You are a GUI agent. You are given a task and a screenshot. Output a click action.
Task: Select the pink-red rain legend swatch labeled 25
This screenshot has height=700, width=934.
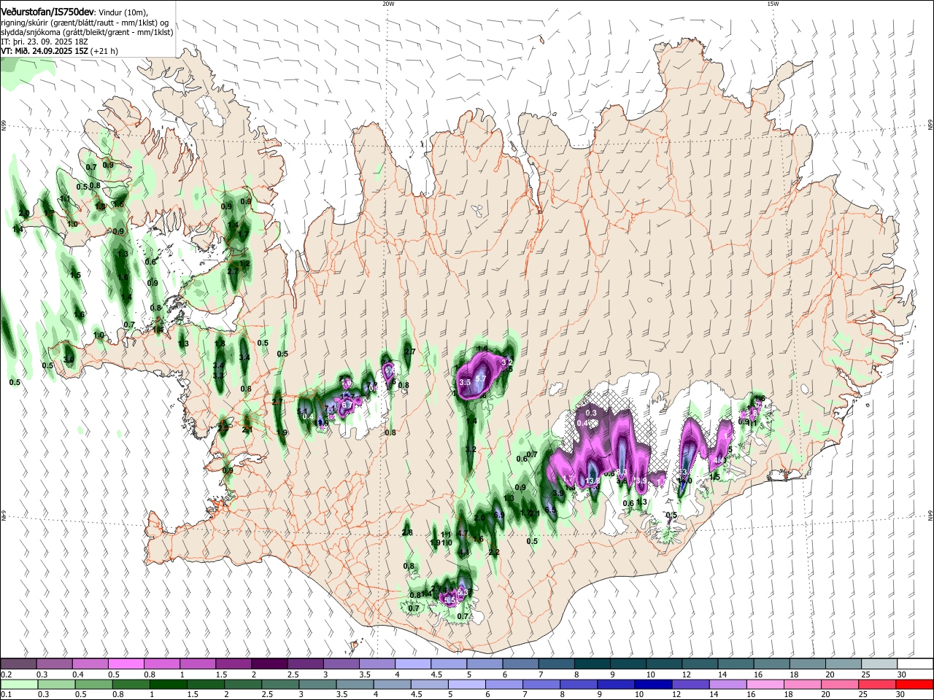[879, 684]
